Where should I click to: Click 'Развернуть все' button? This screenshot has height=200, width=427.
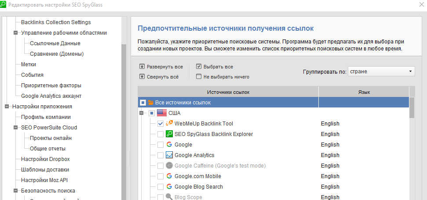click(161, 67)
